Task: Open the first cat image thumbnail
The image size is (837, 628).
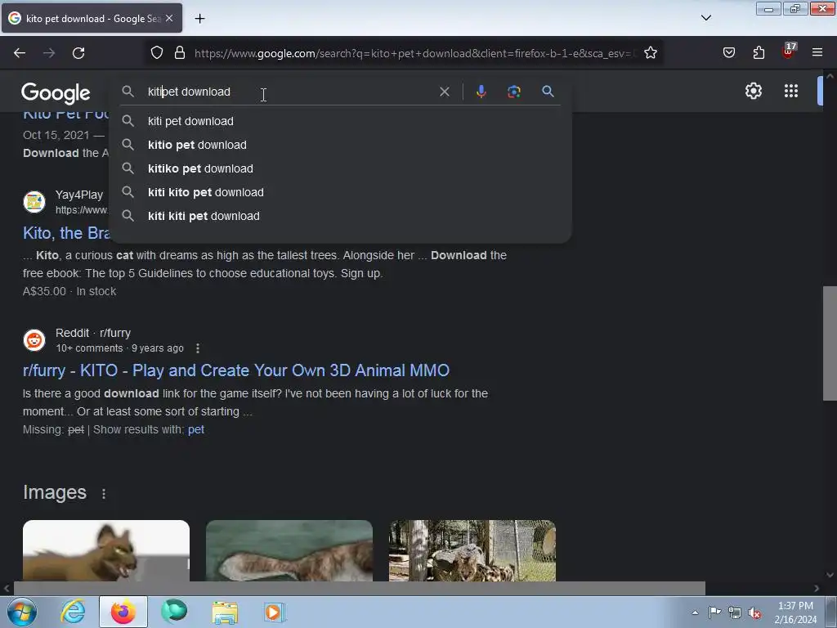Action: pyautogui.click(x=106, y=550)
